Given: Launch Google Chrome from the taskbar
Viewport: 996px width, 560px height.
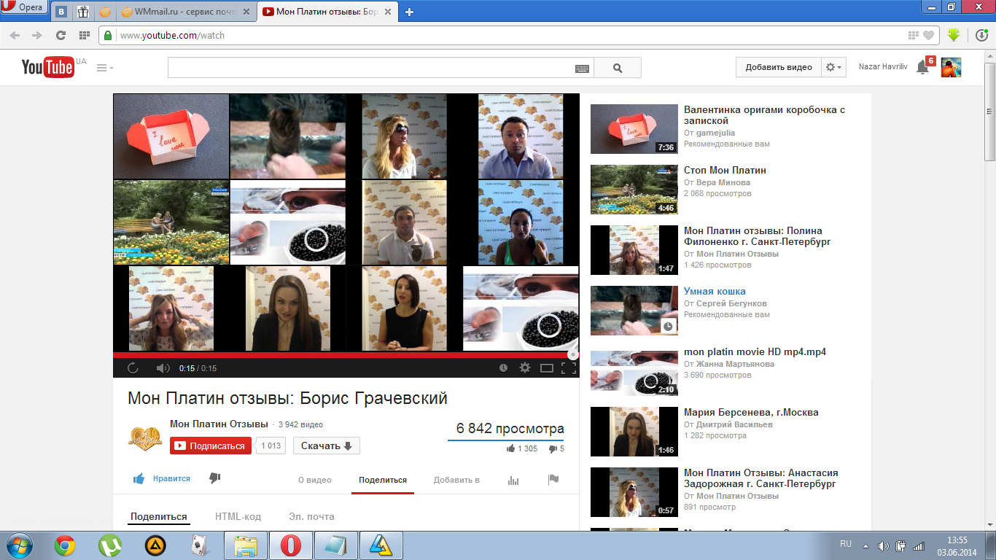Looking at the screenshot, I should (x=65, y=545).
